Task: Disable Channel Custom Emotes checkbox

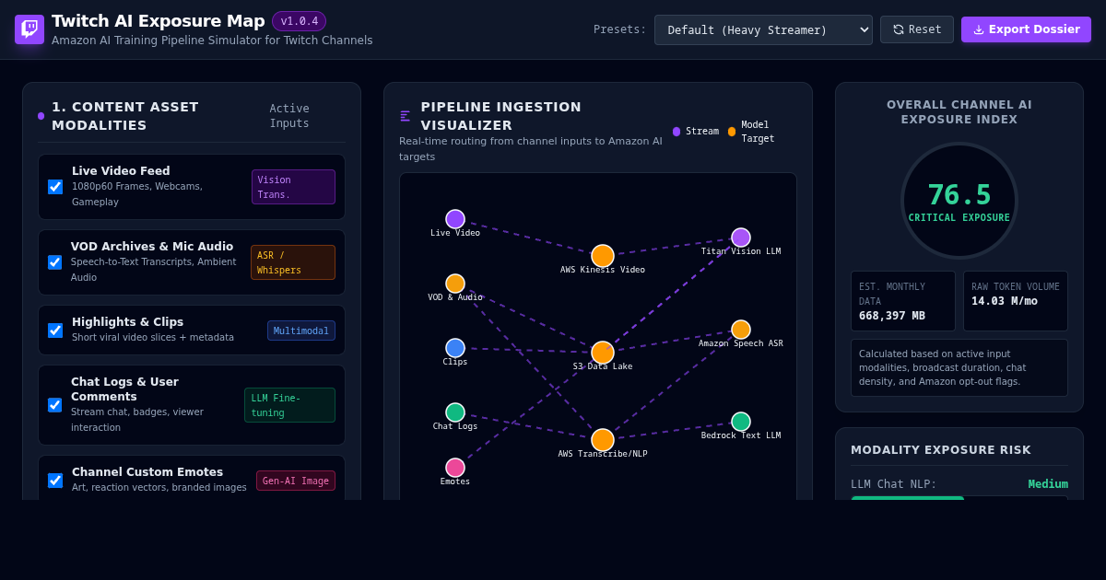Action: [x=55, y=481]
